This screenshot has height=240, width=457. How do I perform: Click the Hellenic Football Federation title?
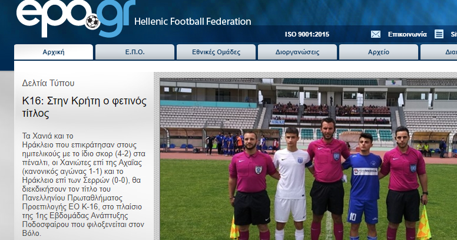(x=193, y=22)
